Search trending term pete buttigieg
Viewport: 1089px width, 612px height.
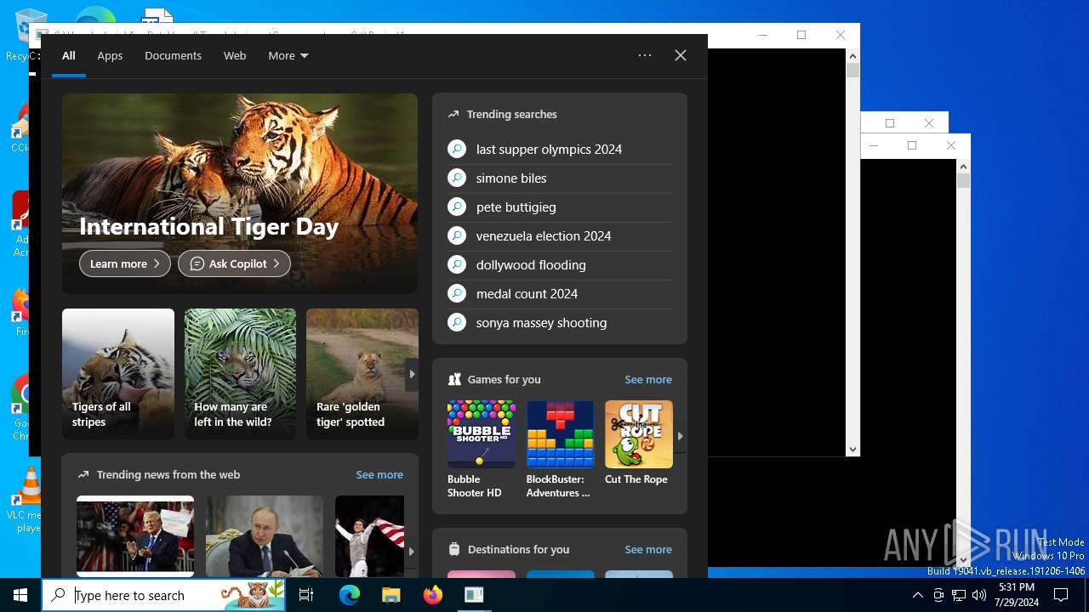click(560, 207)
